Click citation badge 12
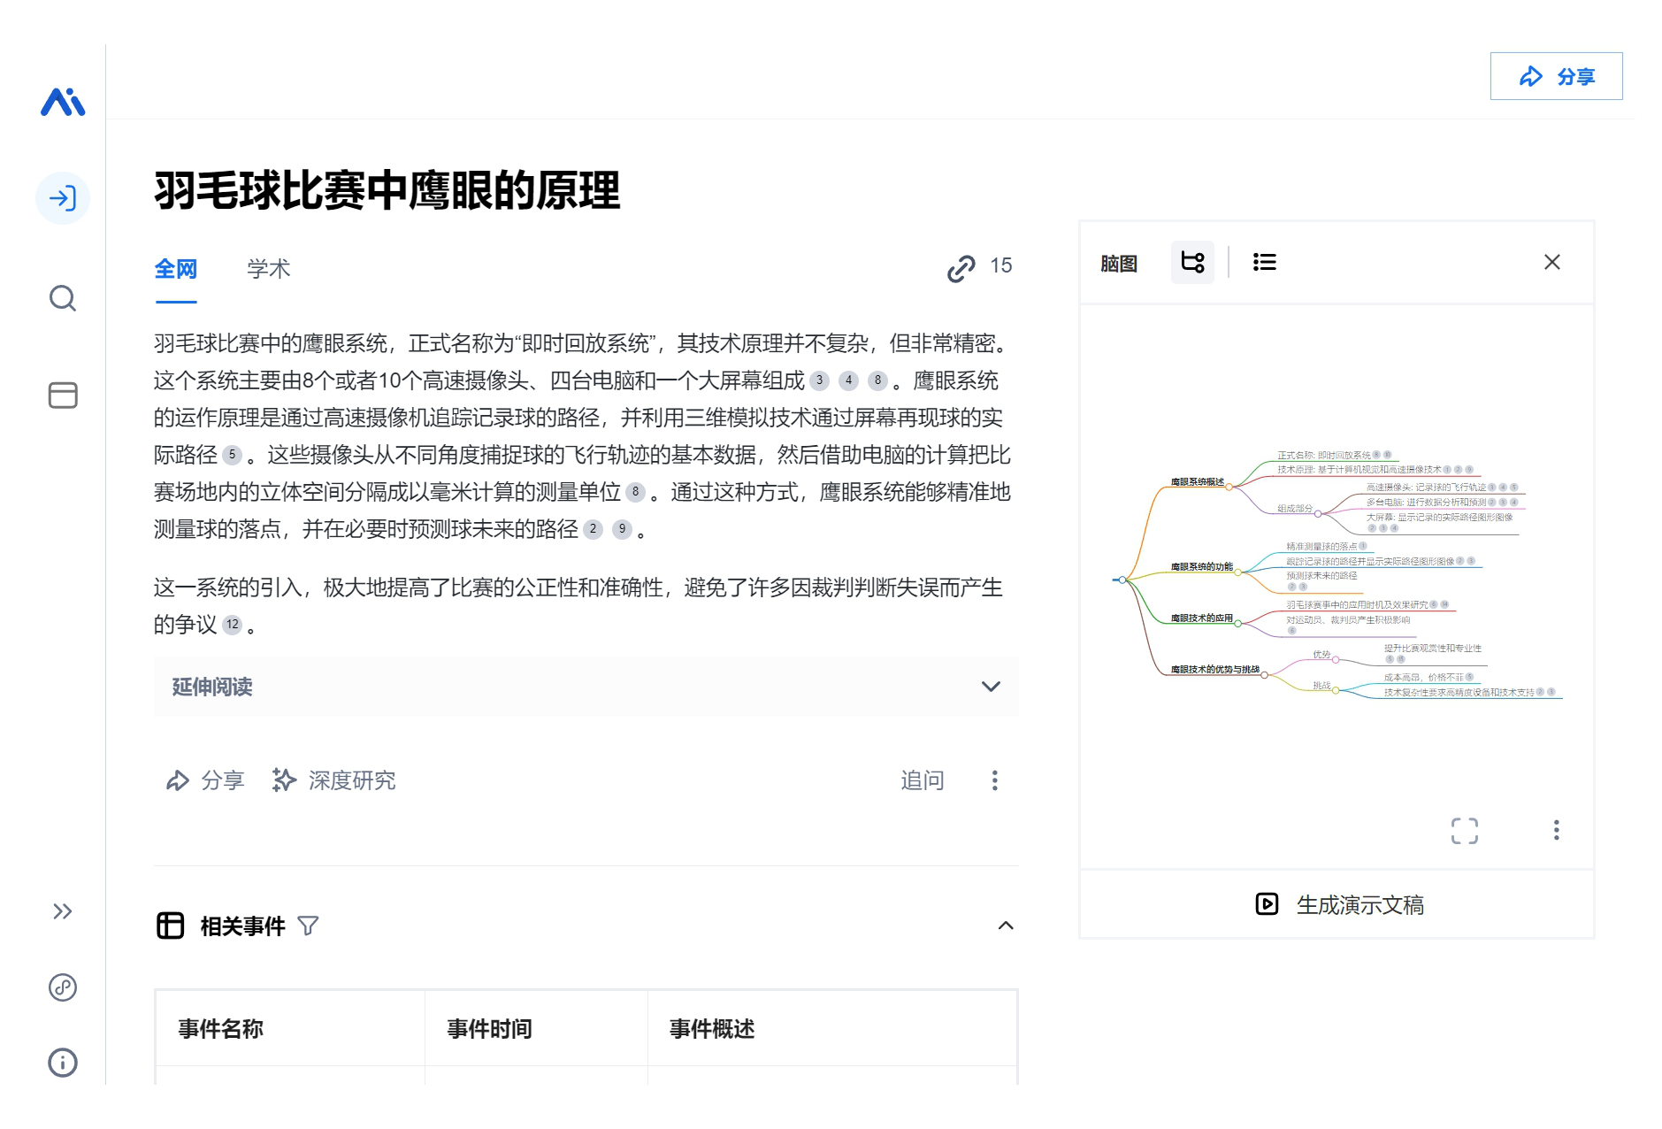The width and height of the screenshot is (1662, 1129). [232, 625]
